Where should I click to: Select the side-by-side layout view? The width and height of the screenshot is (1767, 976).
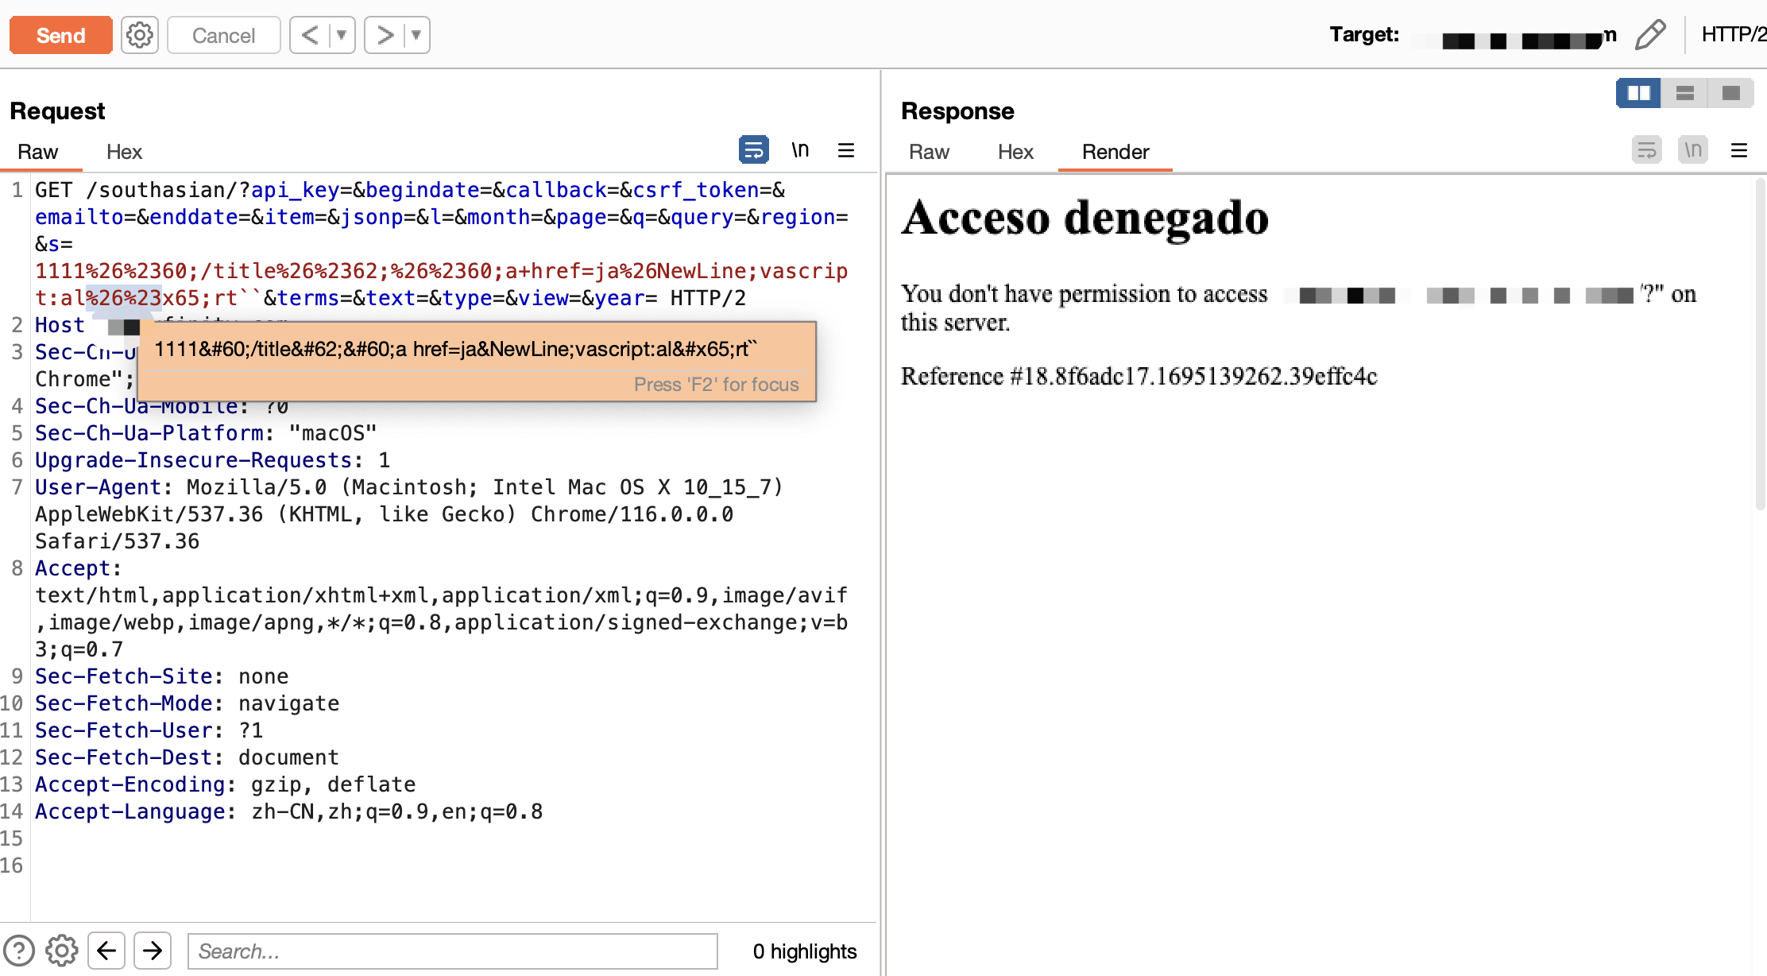point(1638,93)
